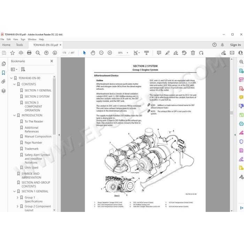Screen dimensions: 244x244
Task: Close the TONHK40-EN-00.pdf document tab
Action: tap(61, 45)
